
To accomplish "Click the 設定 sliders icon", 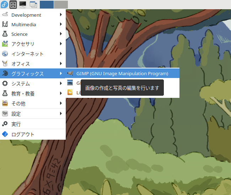I will (x=5, y=113).
